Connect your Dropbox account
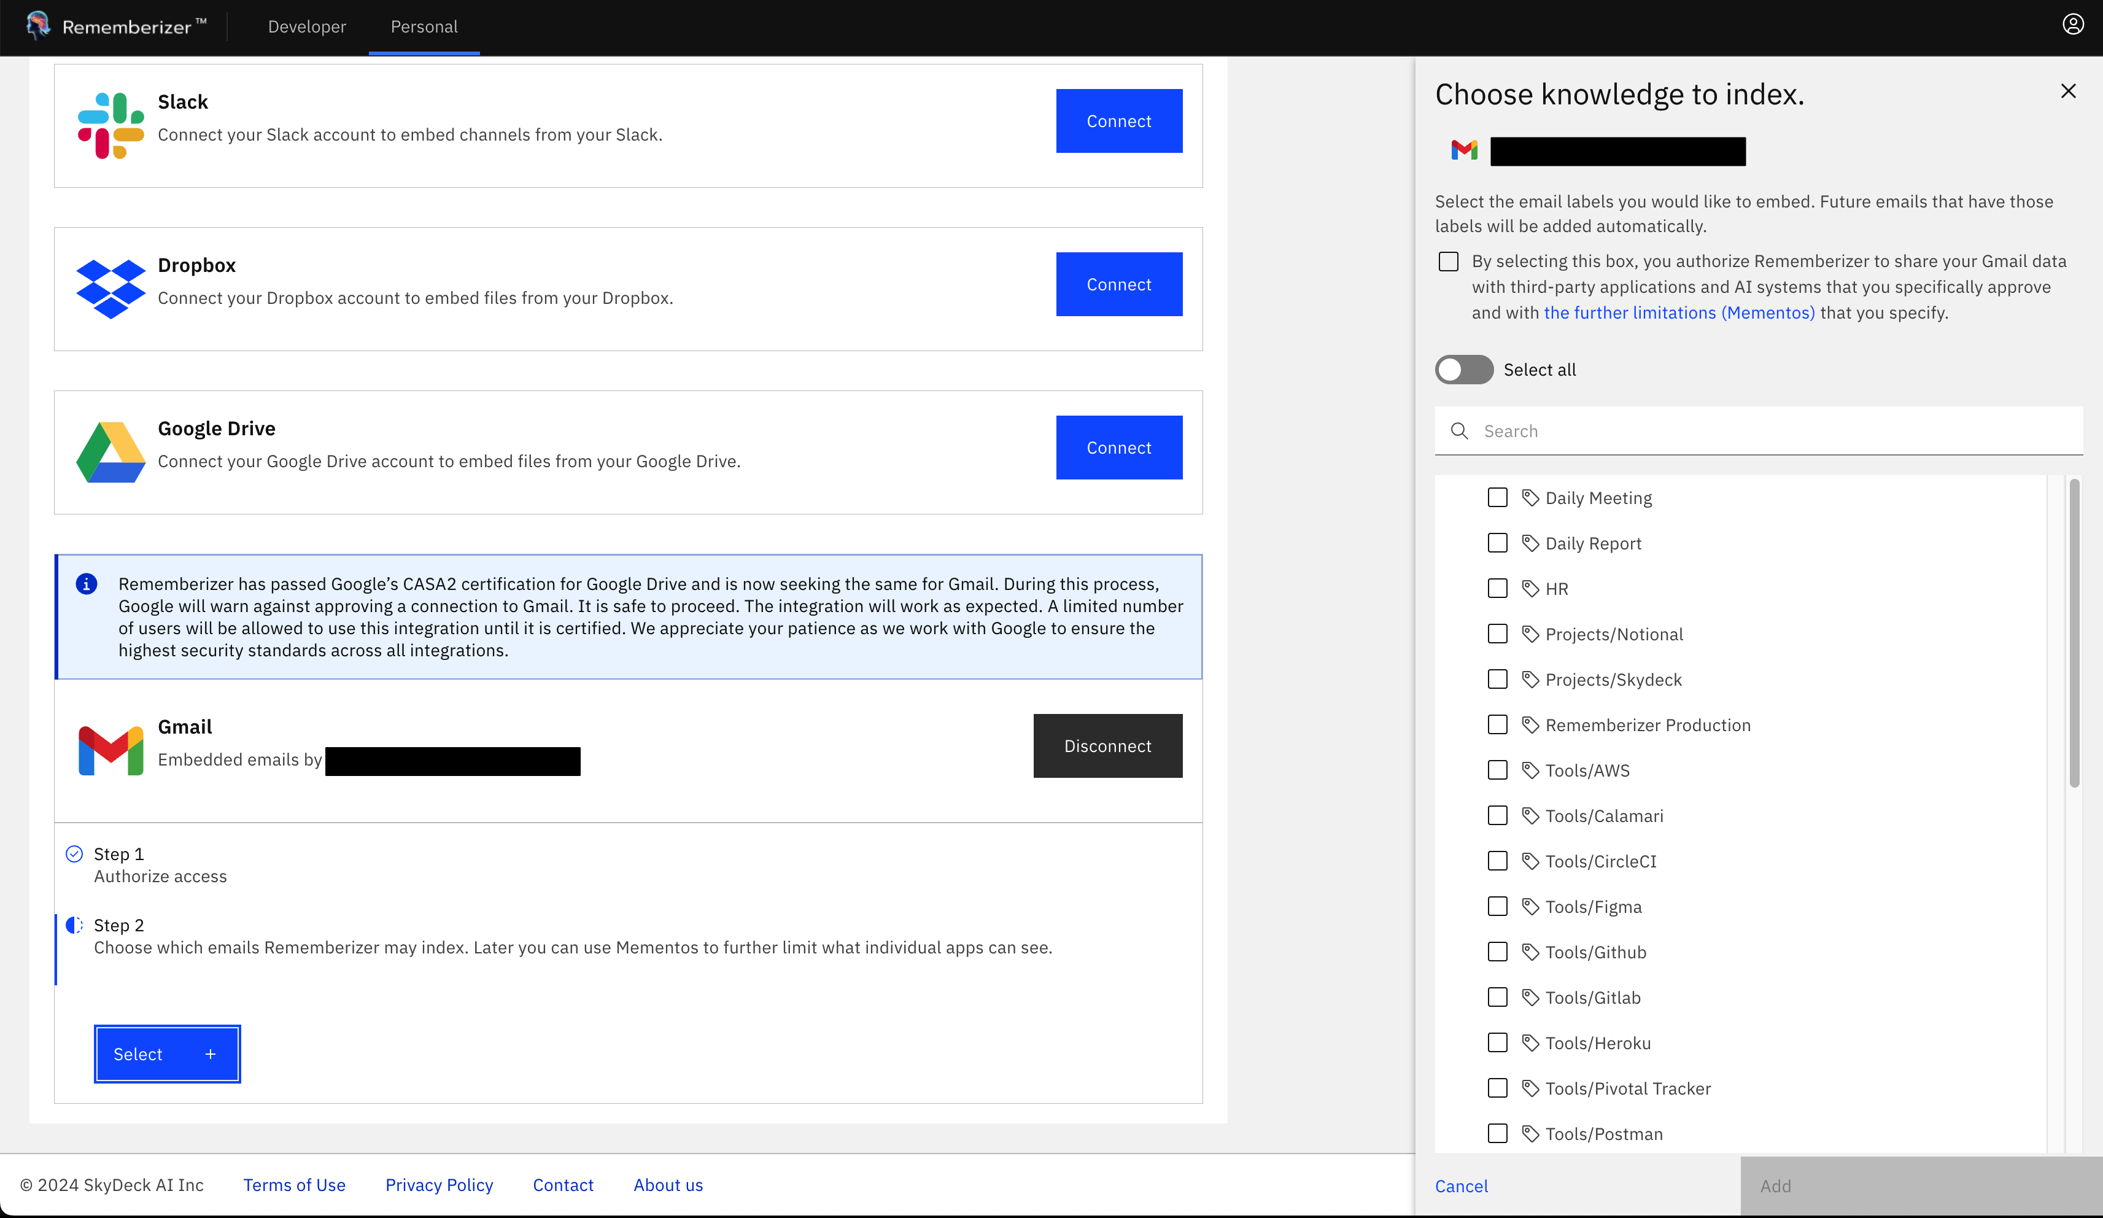 [x=1119, y=284]
